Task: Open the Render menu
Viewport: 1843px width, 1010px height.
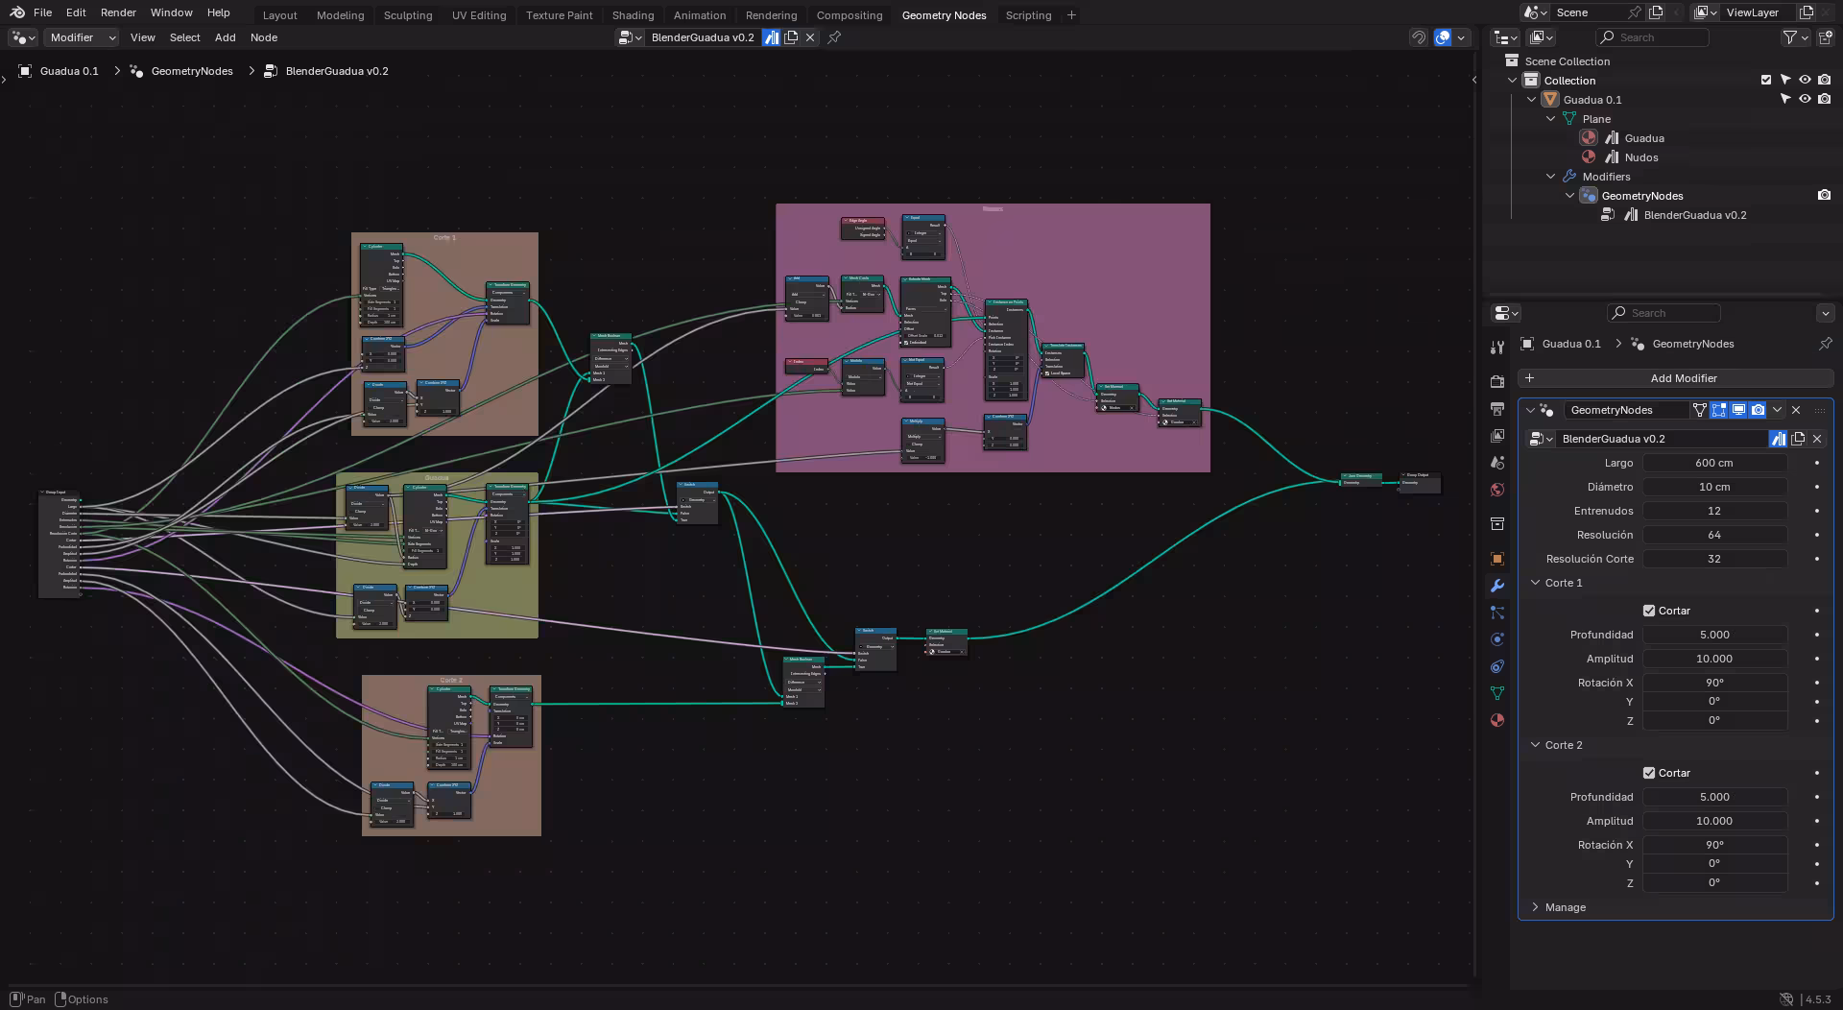Action: point(118,12)
